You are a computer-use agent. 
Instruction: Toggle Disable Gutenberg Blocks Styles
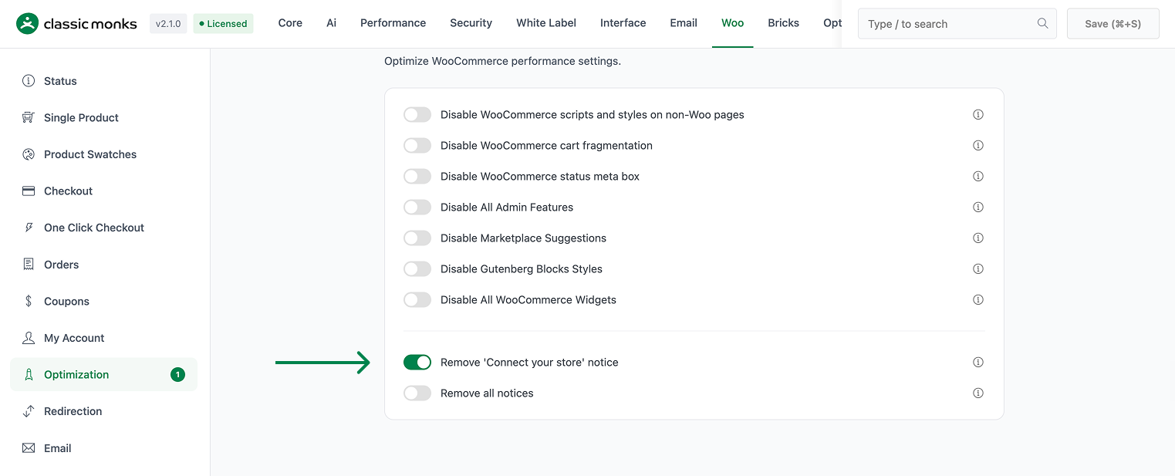pyautogui.click(x=417, y=268)
